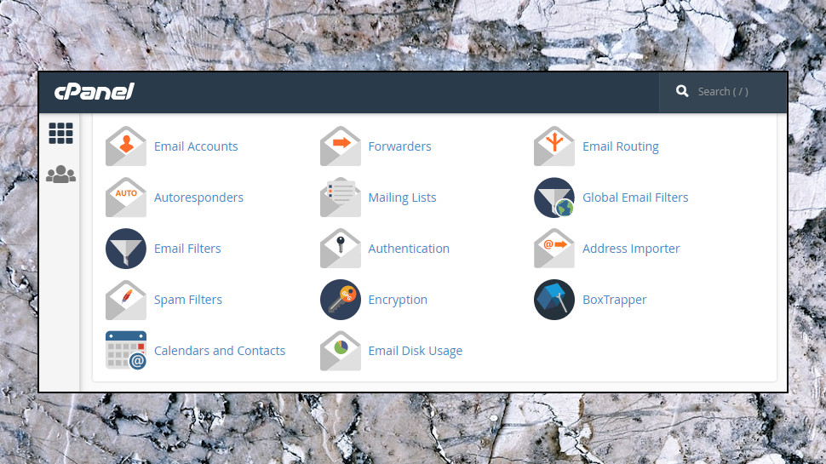Open the BoxTrapper link
The height and width of the screenshot is (464, 826).
coord(614,300)
